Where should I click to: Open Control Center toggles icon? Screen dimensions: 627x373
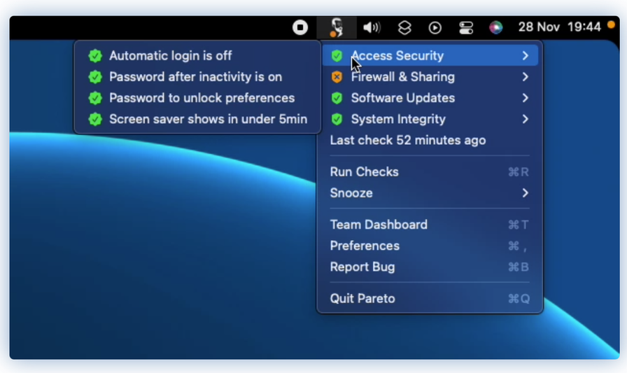click(466, 28)
